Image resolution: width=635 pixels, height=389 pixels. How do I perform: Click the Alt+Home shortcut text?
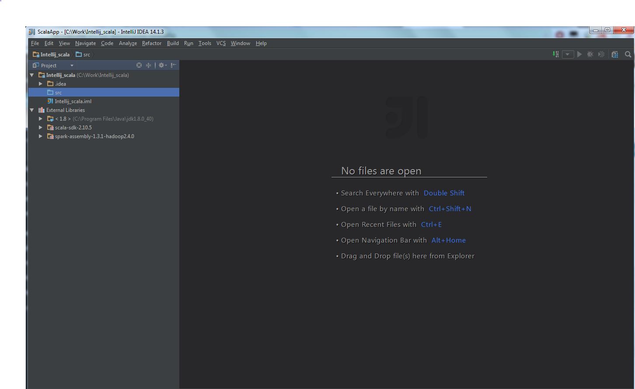448,240
